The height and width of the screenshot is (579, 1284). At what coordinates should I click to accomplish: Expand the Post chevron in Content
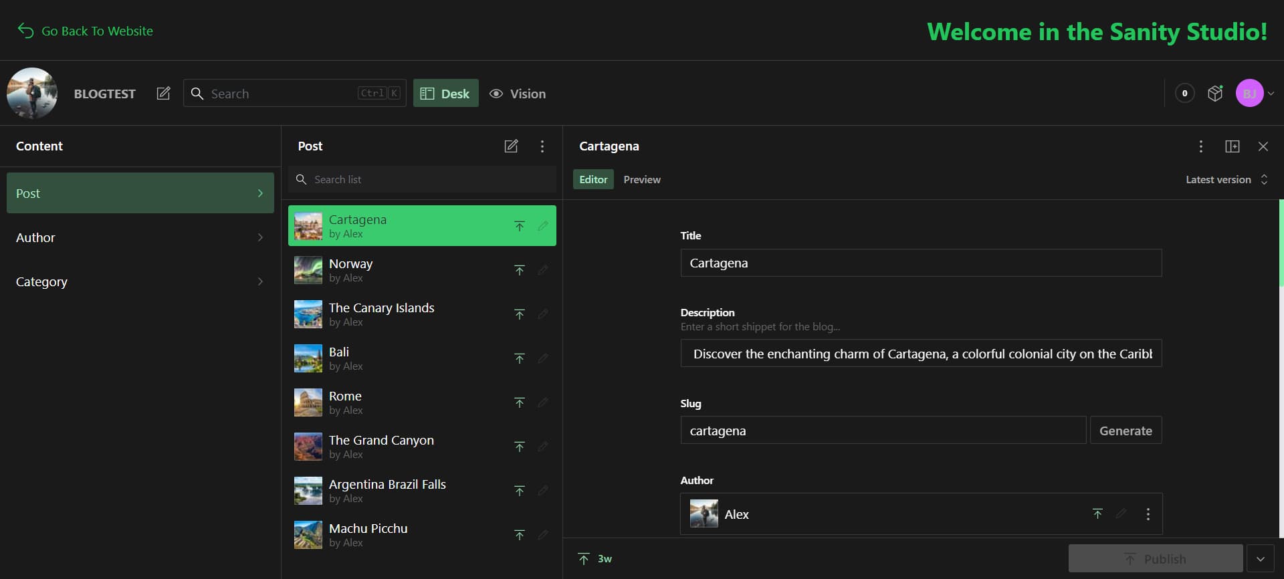260,193
